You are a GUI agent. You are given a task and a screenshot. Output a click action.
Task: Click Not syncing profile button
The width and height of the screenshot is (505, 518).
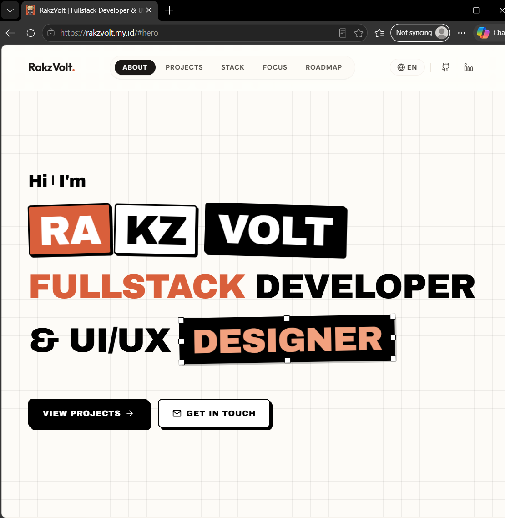[420, 33]
